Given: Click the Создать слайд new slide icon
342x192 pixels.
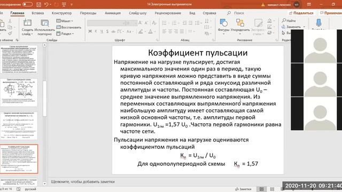Looking at the screenshot, I should point(27,23).
